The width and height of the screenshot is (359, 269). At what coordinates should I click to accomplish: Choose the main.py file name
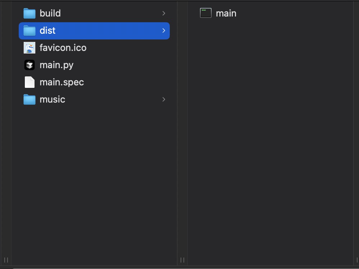tap(56, 65)
